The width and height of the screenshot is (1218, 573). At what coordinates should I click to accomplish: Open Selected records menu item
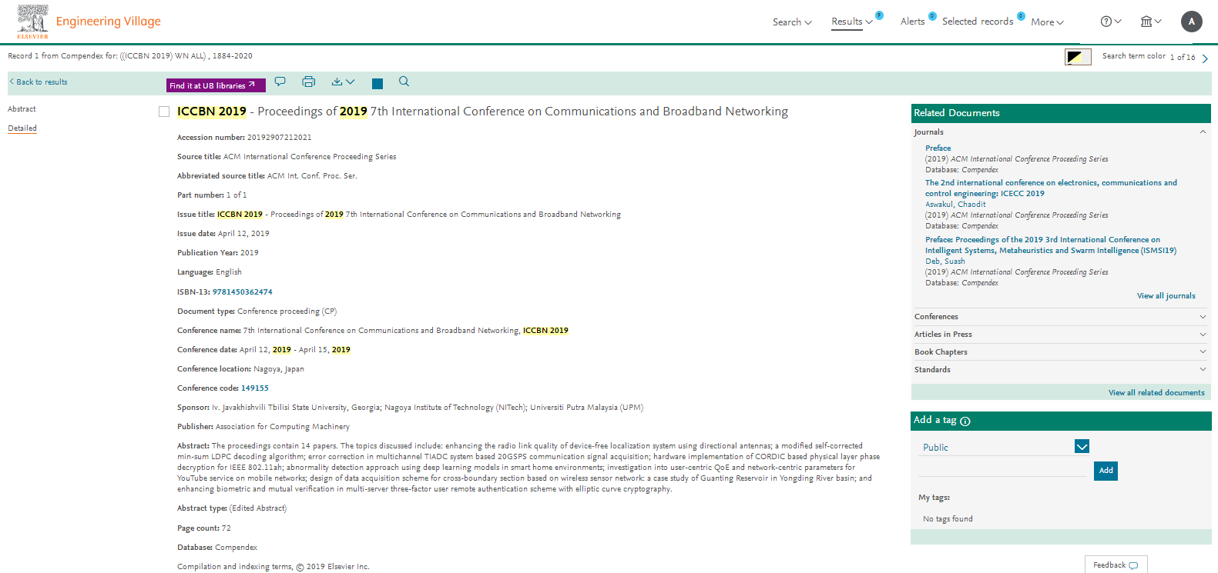978,22
